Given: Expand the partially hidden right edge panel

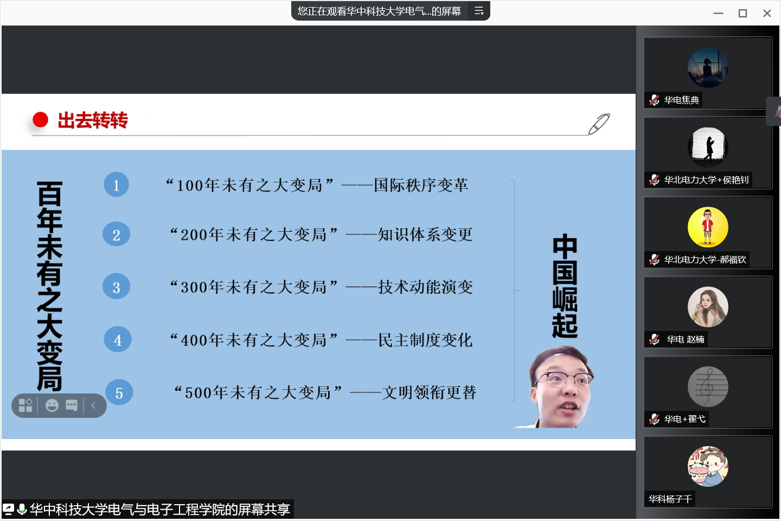Looking at the screenshot, I should pos(774,111).
